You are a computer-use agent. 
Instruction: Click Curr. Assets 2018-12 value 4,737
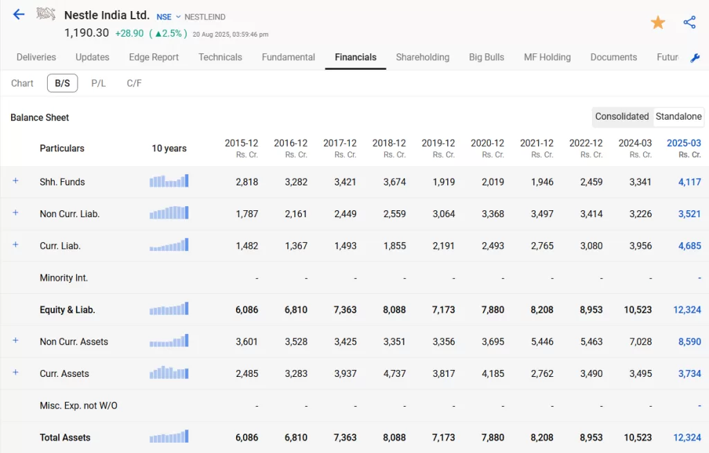(394, 374)
